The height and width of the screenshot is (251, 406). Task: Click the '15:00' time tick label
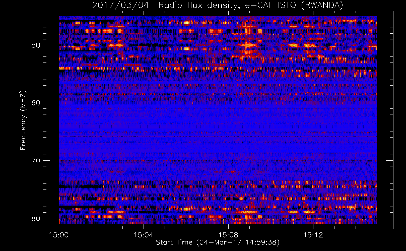(x=59, y=235)
